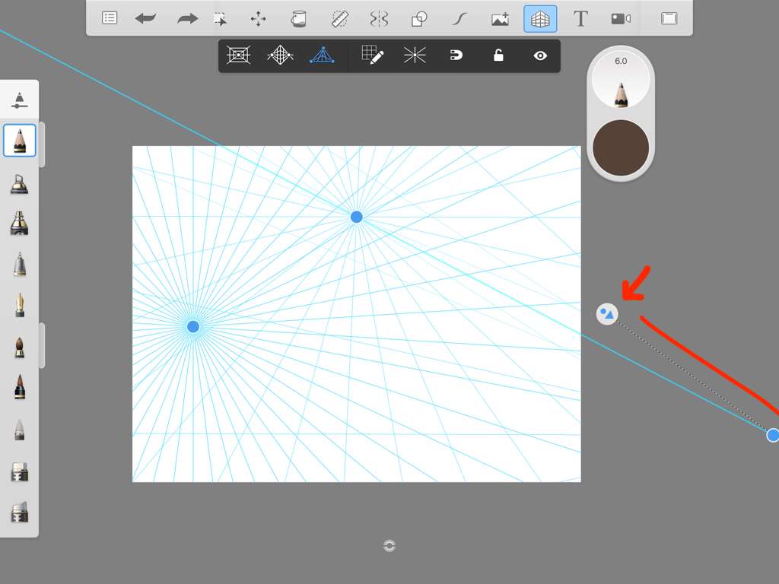Activate the Transform move tool
Viewport: 779px width, 584px height.
[x=258, y=19]
